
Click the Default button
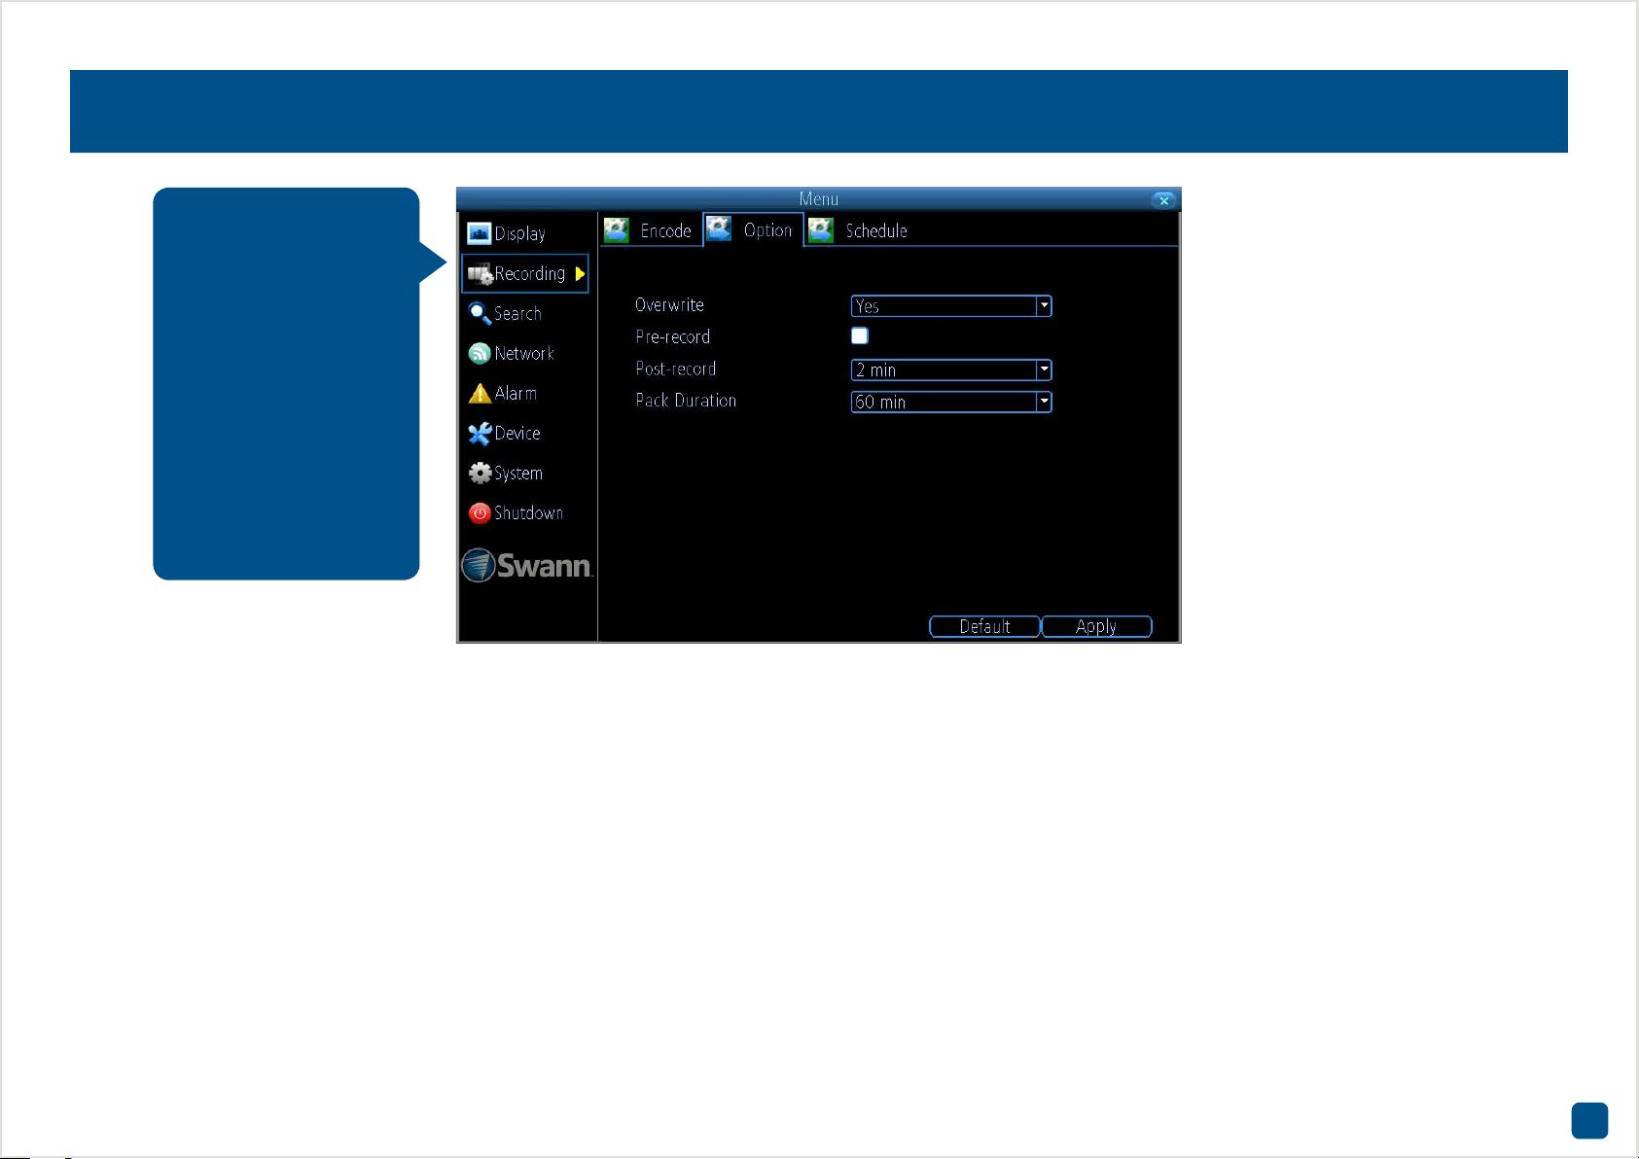tap(984, 627)
